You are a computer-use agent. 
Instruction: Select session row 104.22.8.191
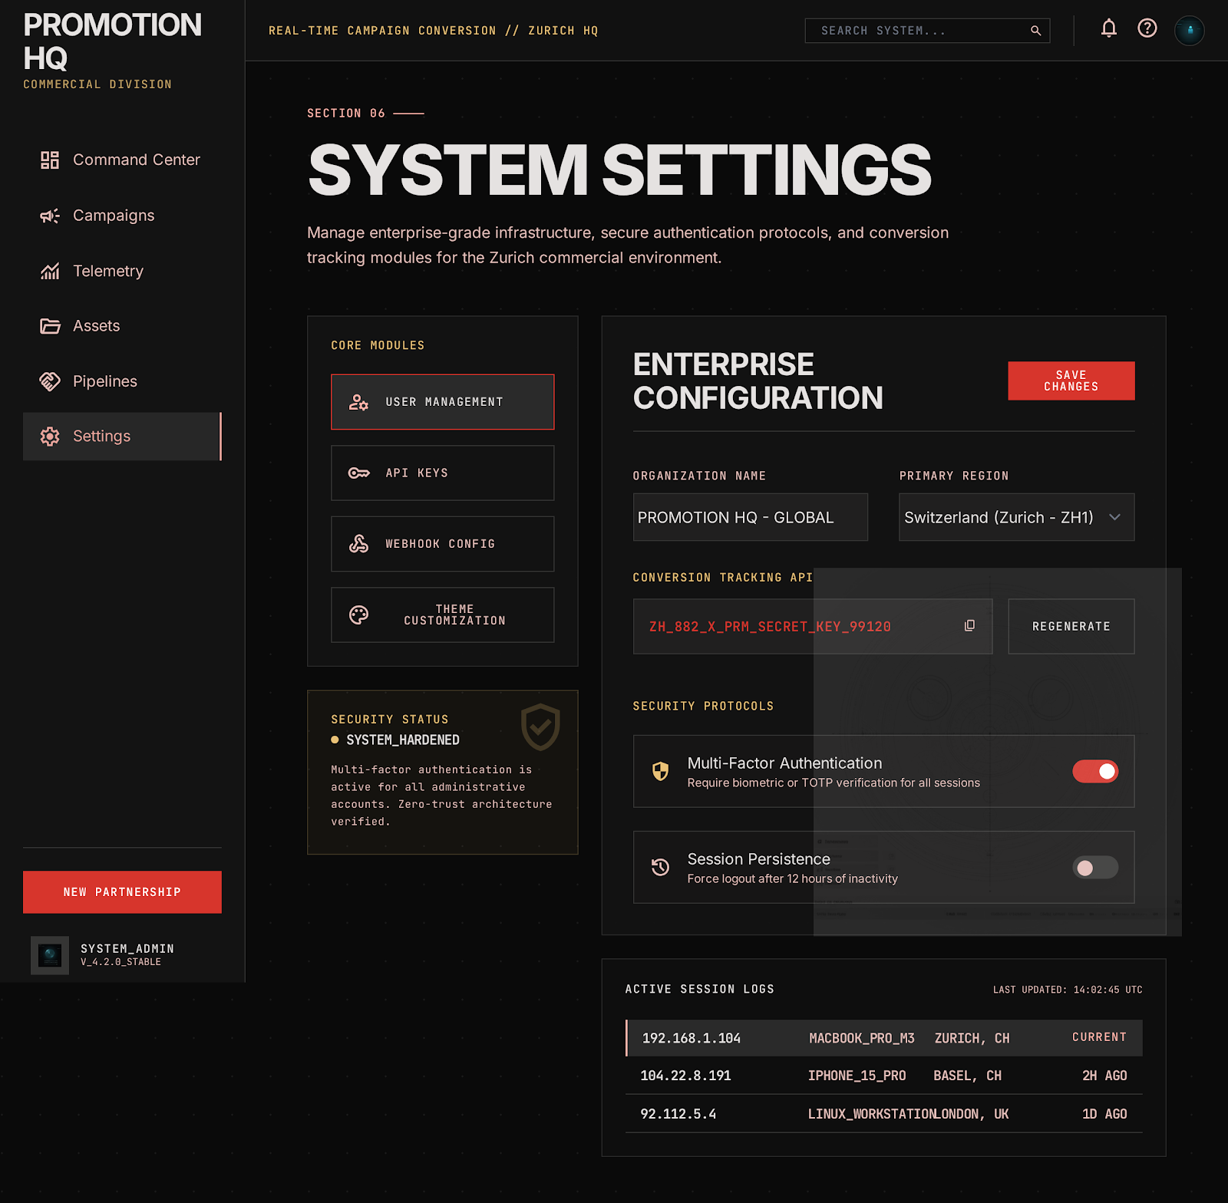pos(884,1076)
